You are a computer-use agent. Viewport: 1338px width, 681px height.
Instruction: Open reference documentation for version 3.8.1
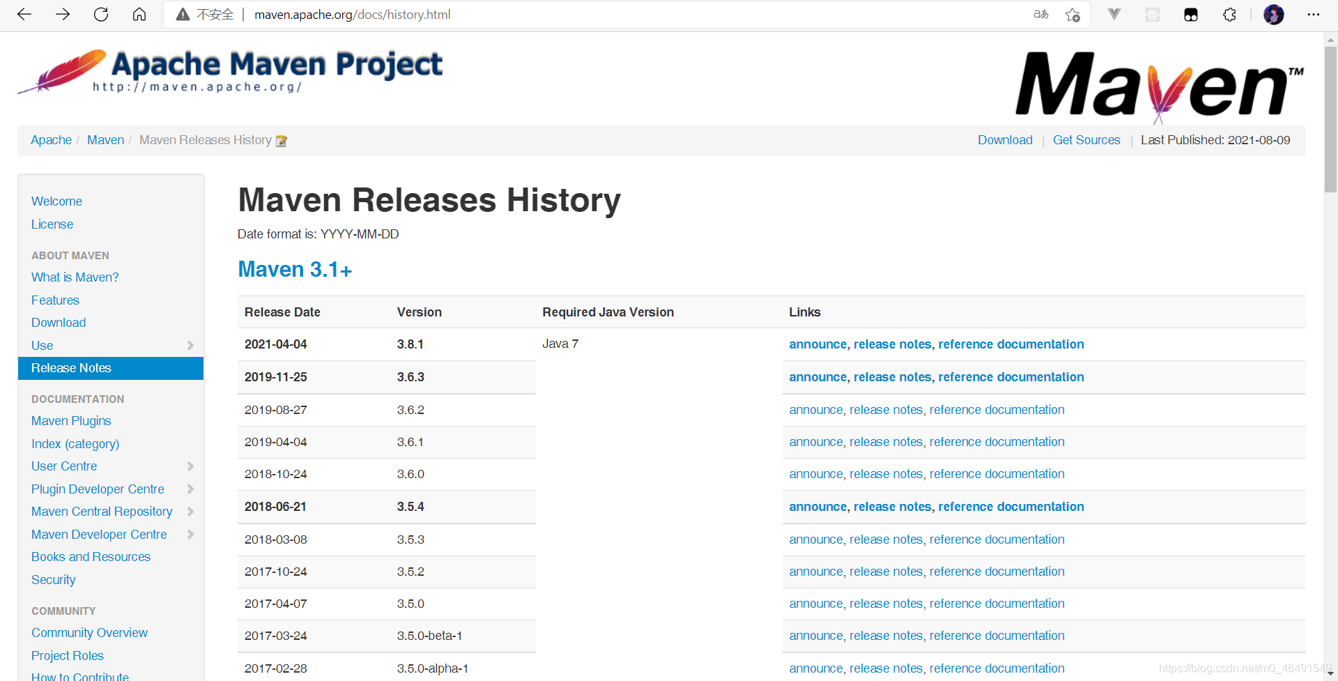click(x=1010, y=344)
